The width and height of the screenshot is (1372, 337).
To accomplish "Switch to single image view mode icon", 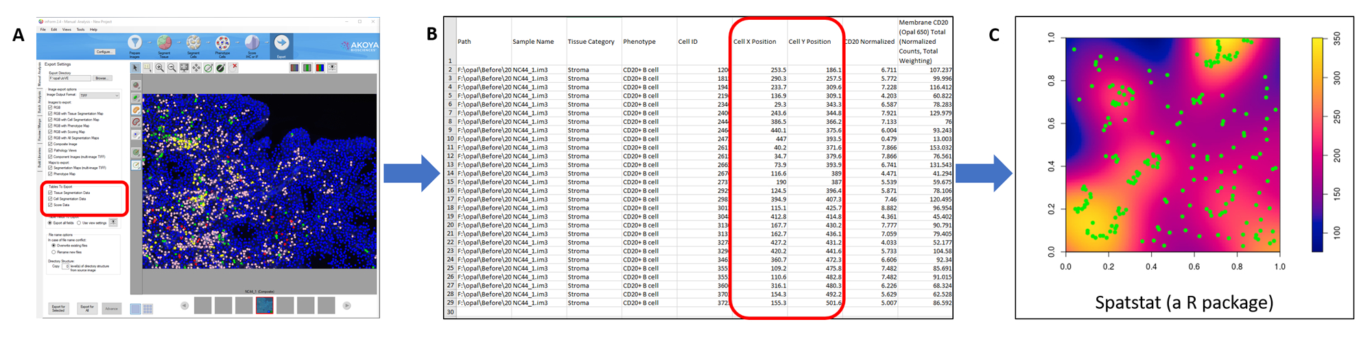I will coord(135,309).
